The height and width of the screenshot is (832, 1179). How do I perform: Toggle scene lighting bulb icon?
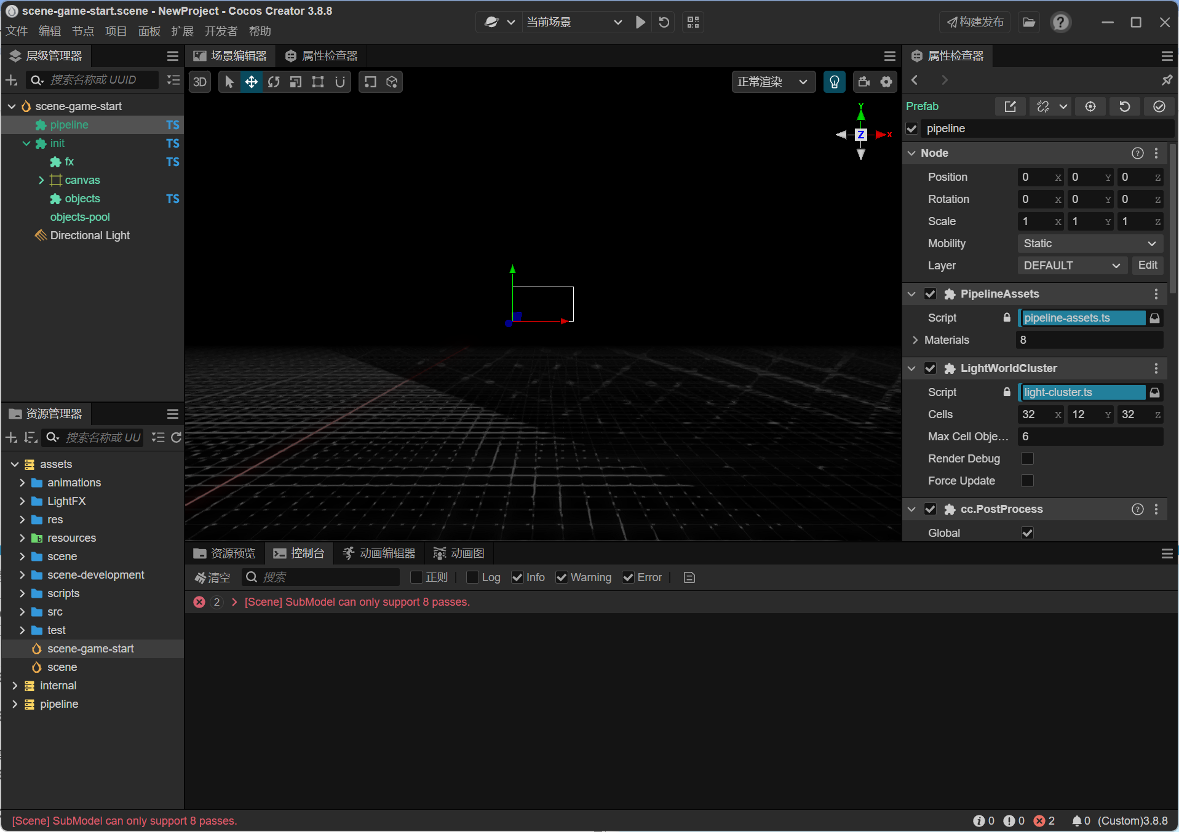click(x=834, y=82)
